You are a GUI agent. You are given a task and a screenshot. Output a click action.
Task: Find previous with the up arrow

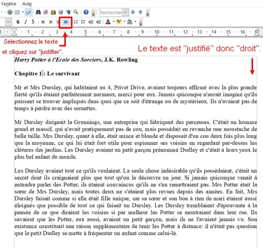(x=141, y=12)
